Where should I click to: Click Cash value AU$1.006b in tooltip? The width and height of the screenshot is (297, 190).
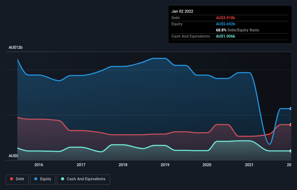[225, 36]
